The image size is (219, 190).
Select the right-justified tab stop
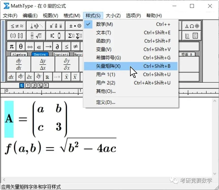34,85
